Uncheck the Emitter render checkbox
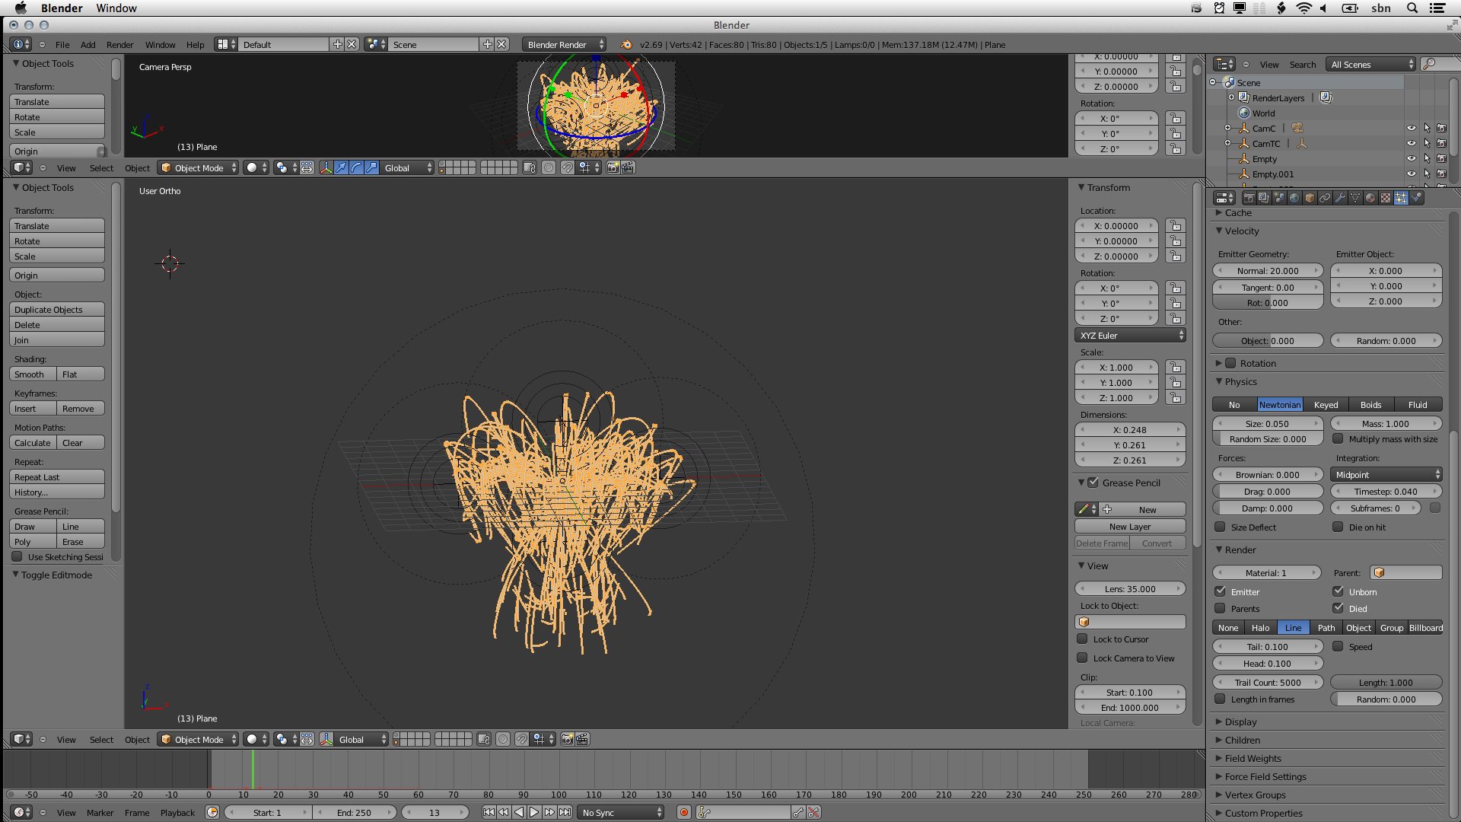The width and height of the screenshot is (1461, 822). point(1220,591)
